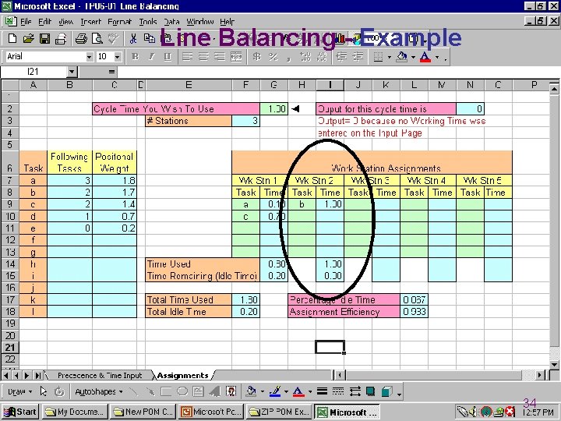Screen dimensions: 561x421
Task: Open the Format menu
Action: tap(119, 22)
